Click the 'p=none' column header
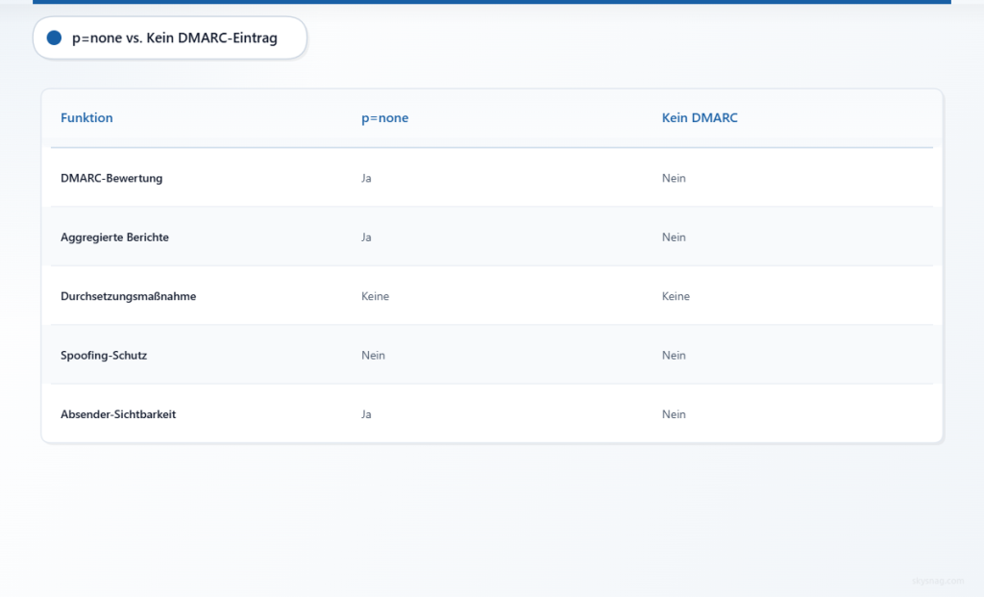The height and width of the screenshot is (597, 984). click(384, 118)
